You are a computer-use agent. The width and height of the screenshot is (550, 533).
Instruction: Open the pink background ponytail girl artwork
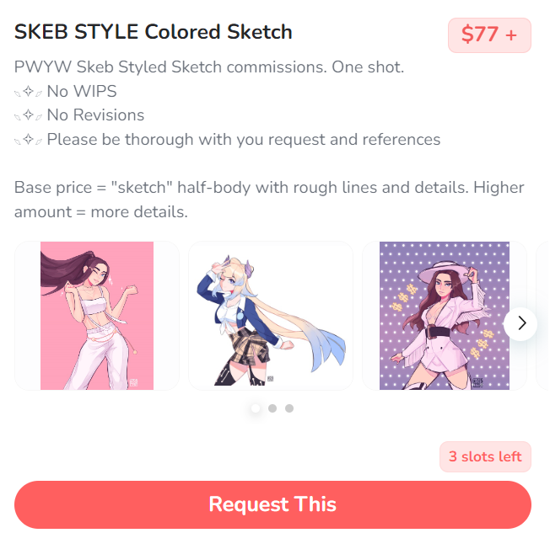pos(97,316)
